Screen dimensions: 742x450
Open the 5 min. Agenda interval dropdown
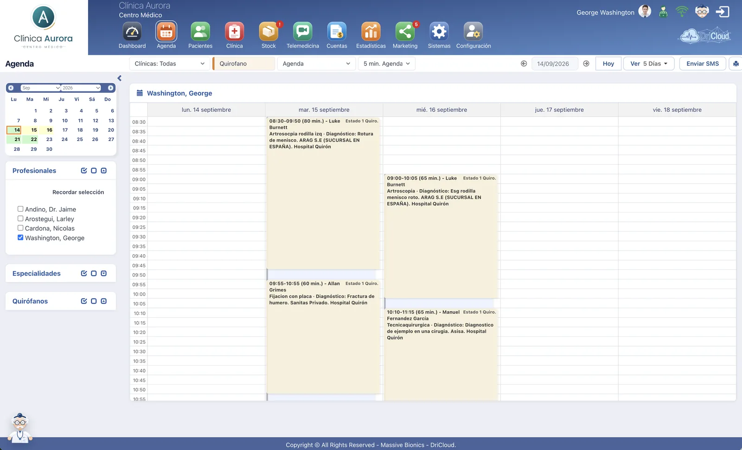(386, 64)
